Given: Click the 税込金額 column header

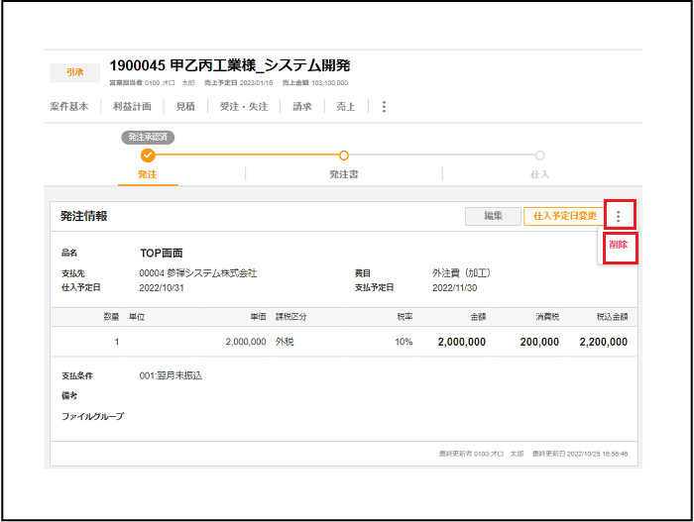Looking at the screenshot, I should click(612, 317).
